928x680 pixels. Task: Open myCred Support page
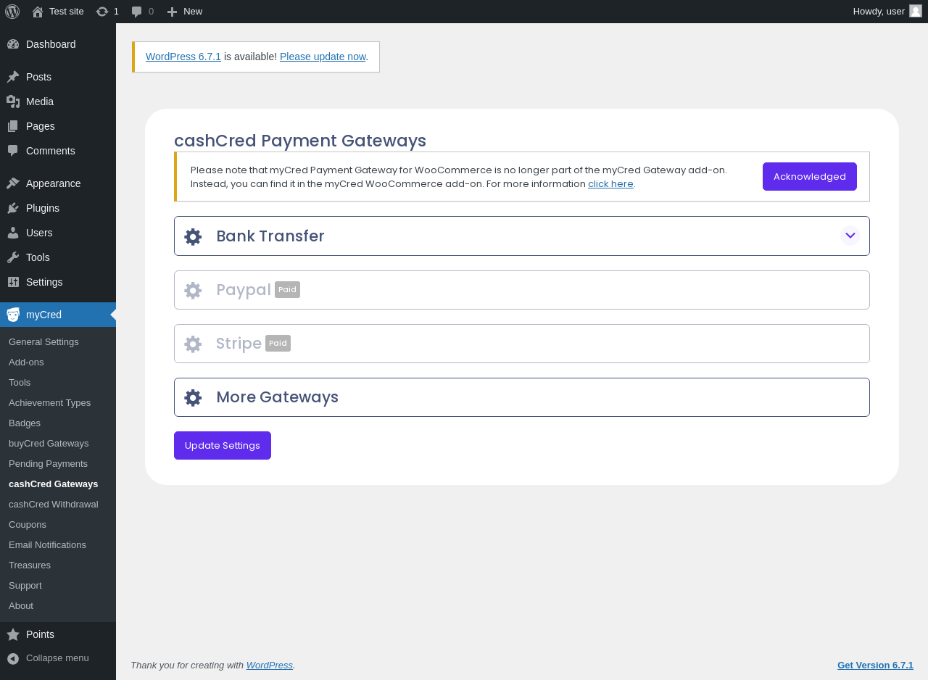[58, 585]
